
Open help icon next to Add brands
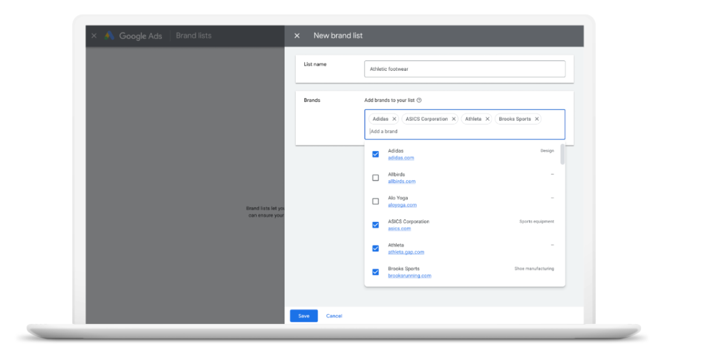coord(419,100)
